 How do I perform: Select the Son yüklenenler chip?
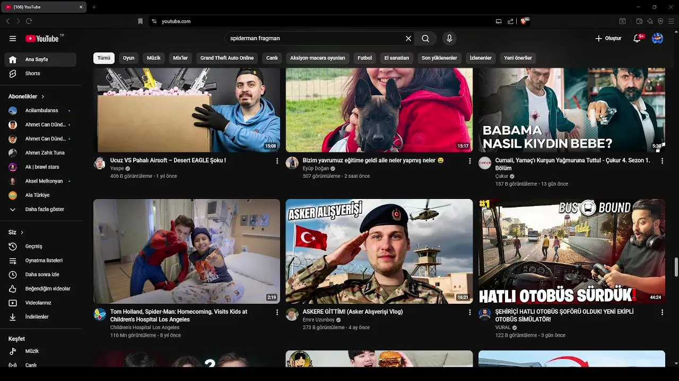coord(439,58)
